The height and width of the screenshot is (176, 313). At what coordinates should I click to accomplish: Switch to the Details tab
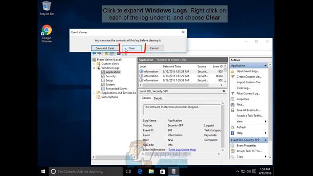[158, 98]
